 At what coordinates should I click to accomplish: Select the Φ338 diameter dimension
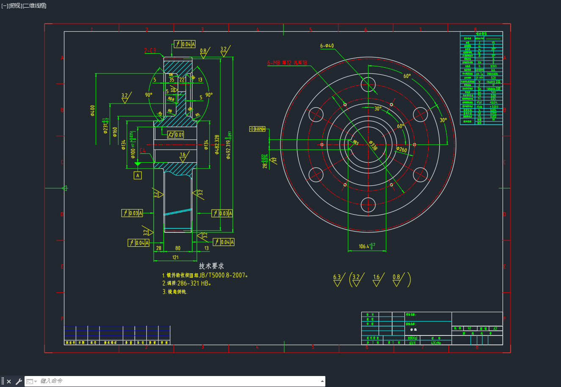tap(372, 145)
